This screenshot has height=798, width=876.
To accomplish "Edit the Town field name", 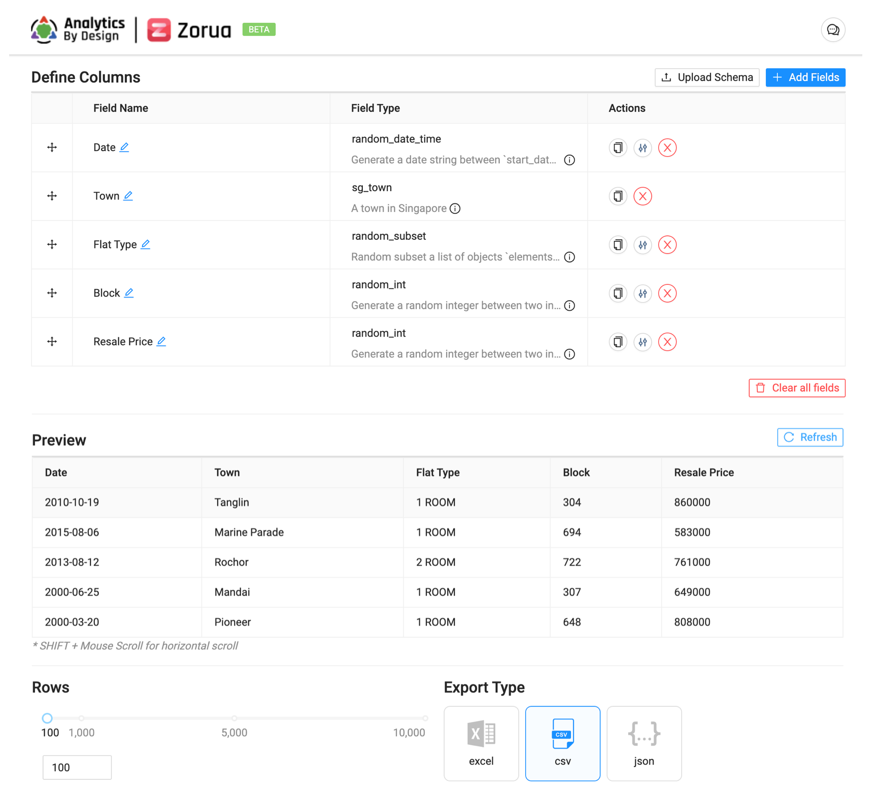I will coord(128,196).
